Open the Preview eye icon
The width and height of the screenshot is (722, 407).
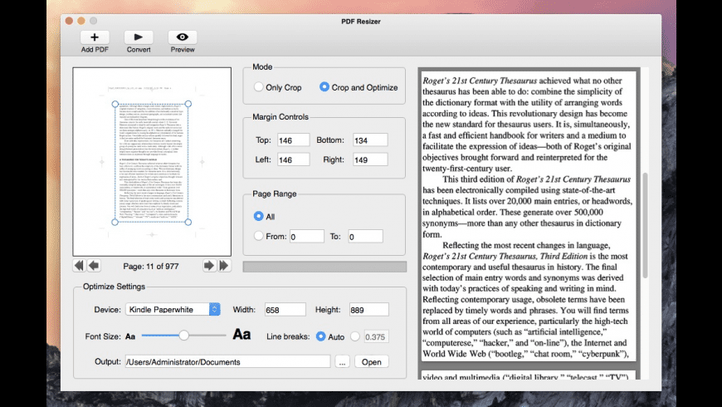click(183, 37)
